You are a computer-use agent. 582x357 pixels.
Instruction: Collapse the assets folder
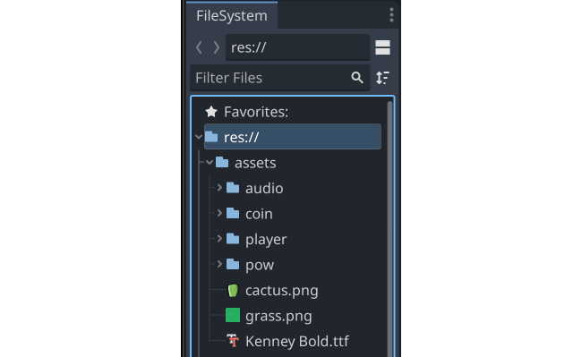tap(210, 162)
